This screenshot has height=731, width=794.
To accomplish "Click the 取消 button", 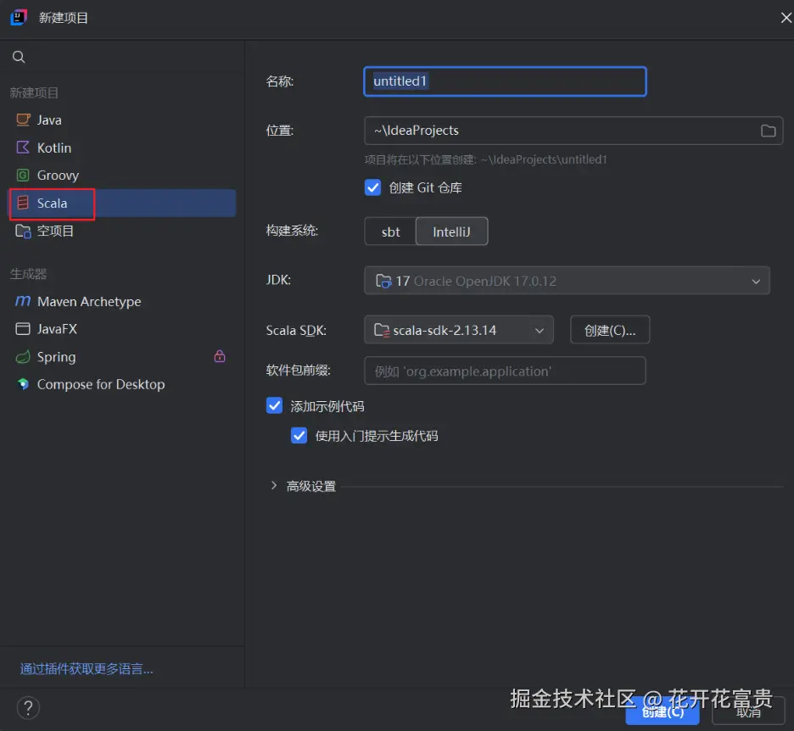I will pos(748,711).
